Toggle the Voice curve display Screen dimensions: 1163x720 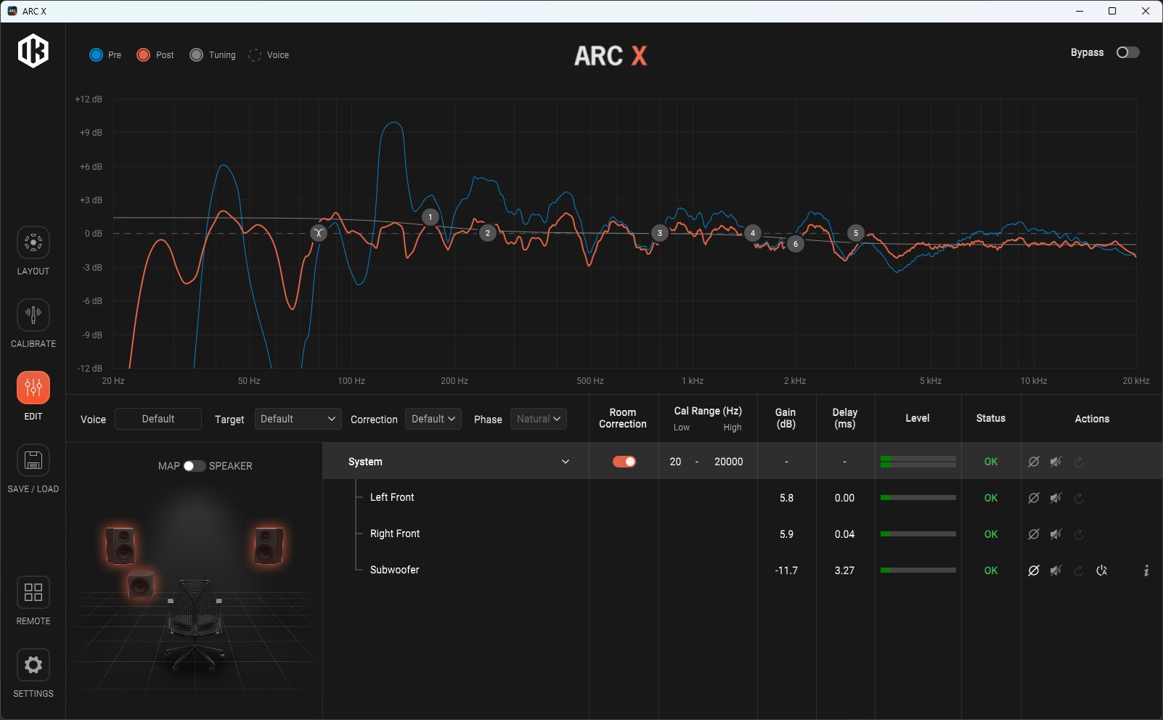click(x=269, y=55)
